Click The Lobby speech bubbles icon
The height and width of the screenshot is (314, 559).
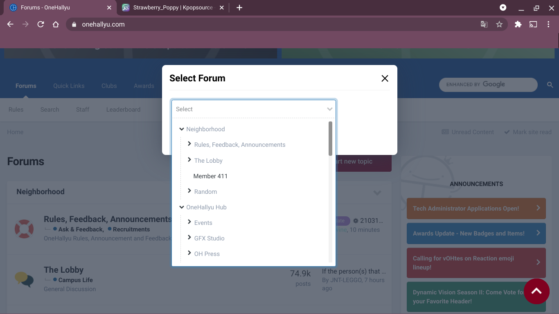click(24, 279)
